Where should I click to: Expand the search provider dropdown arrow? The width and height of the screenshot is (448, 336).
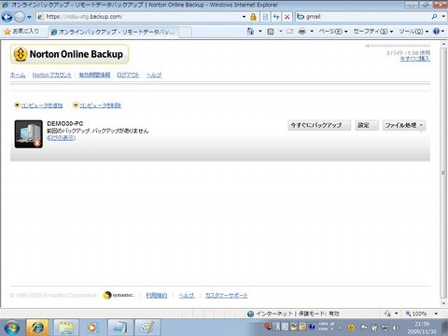[443, 17]
